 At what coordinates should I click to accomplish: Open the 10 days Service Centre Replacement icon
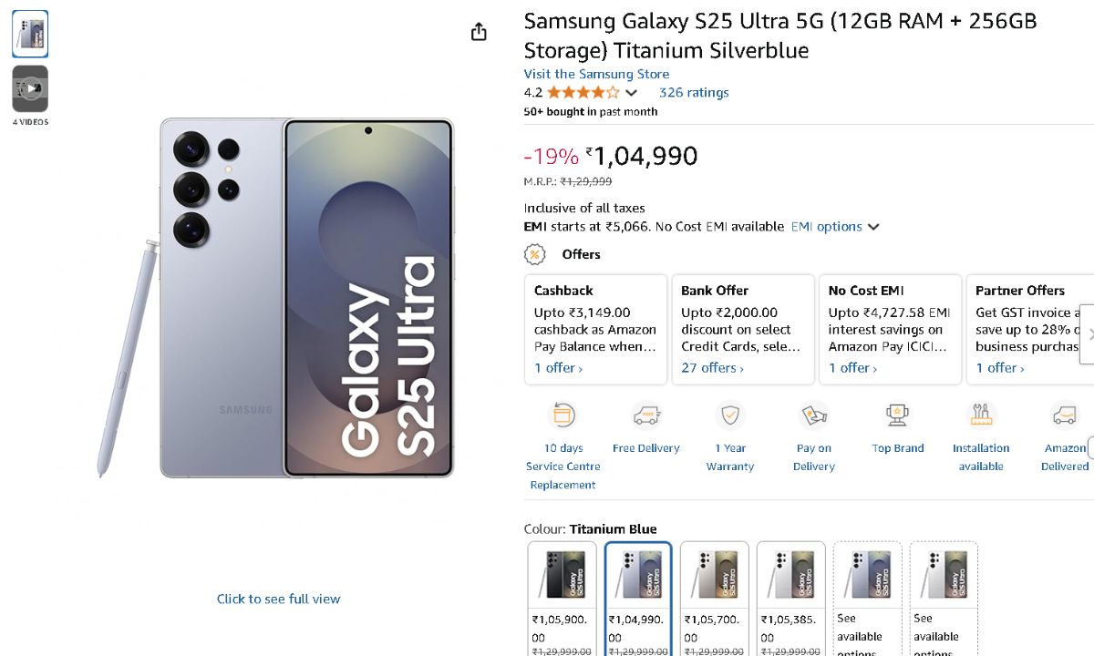coord(562,416)
